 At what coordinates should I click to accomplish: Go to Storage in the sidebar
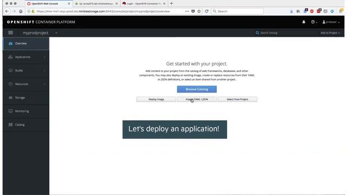[26, 97]
